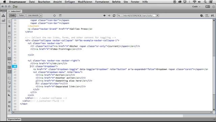
Task: Open the Fenster menu
Action: click(x=135, y=2)
